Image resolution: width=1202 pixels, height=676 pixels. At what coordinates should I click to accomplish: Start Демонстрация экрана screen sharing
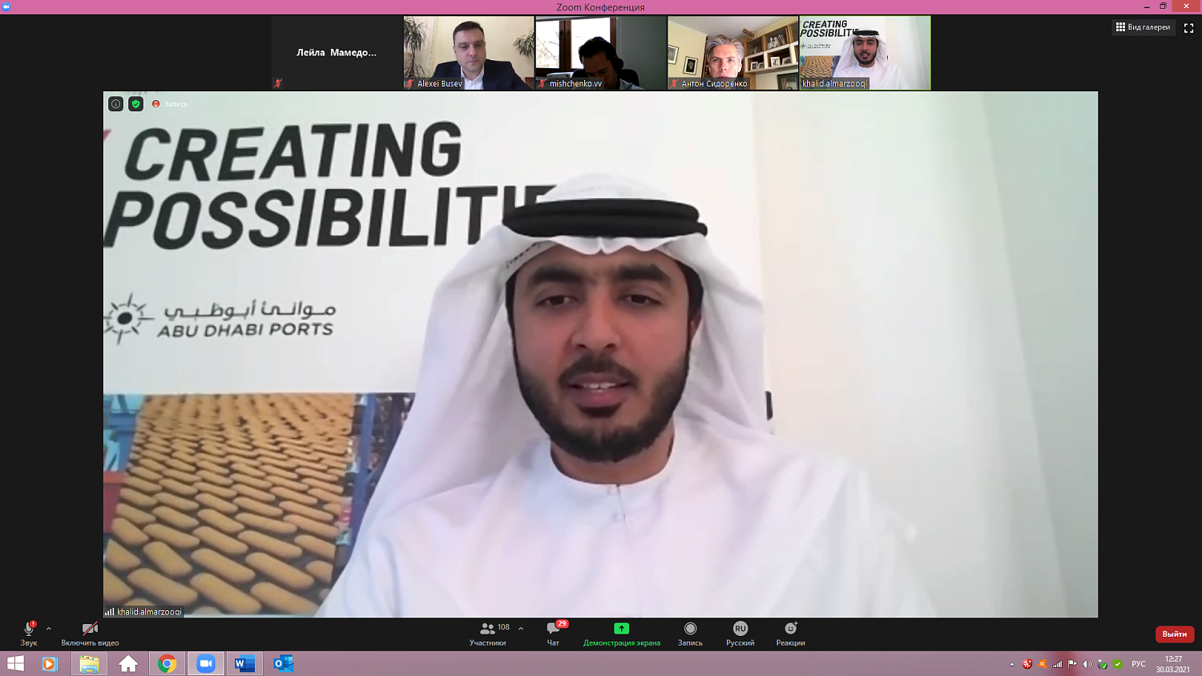click(622, 633)
